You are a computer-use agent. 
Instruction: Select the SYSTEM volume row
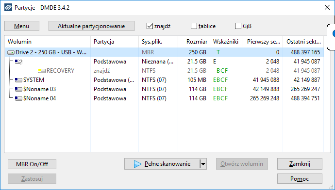[x=164, y=80]
